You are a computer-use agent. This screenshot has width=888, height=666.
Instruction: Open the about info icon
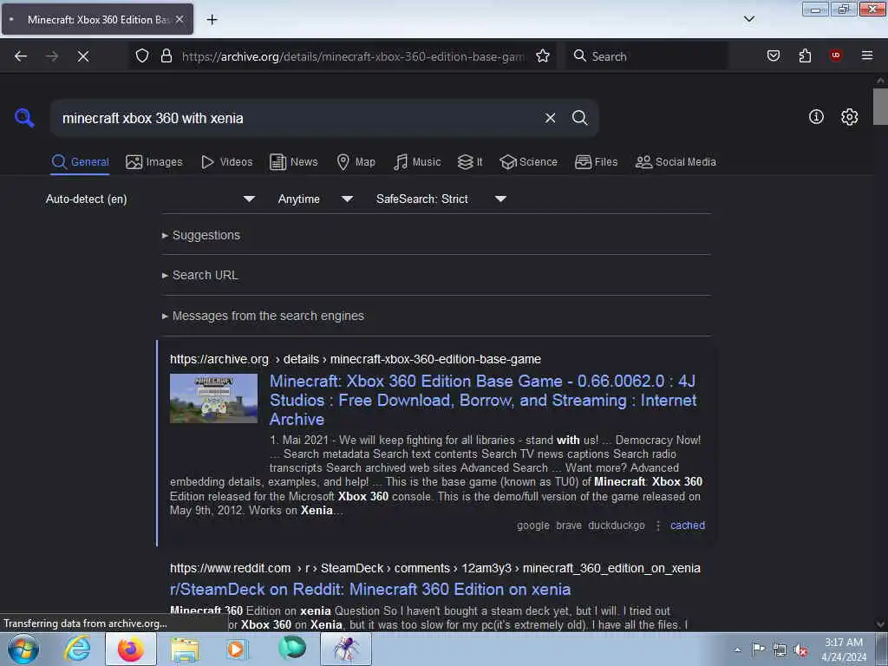[816, 117]
